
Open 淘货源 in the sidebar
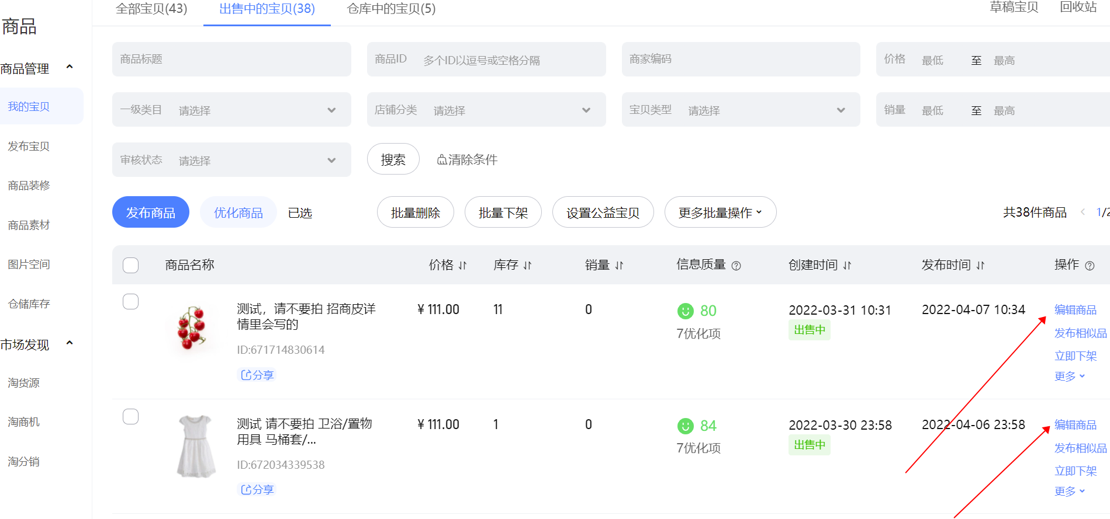coord(24,383)
